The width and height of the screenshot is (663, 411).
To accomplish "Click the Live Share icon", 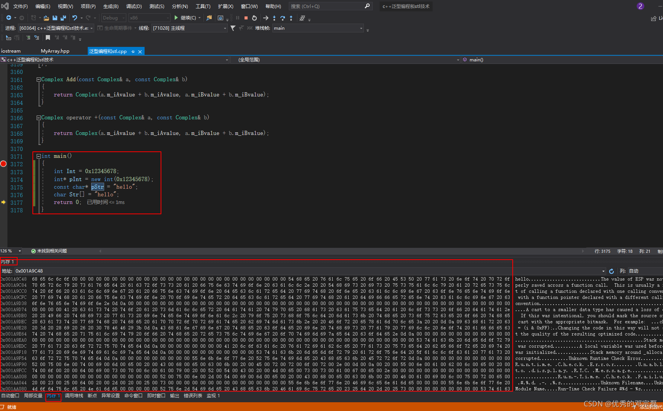I will click(x=654, y=18).
